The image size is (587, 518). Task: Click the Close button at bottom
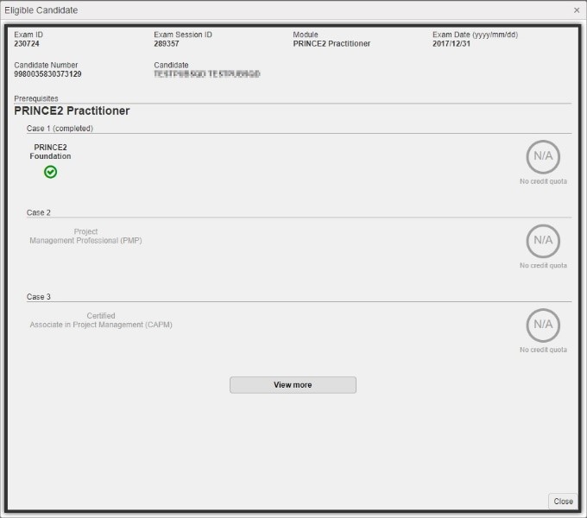(x=563, y=501)
